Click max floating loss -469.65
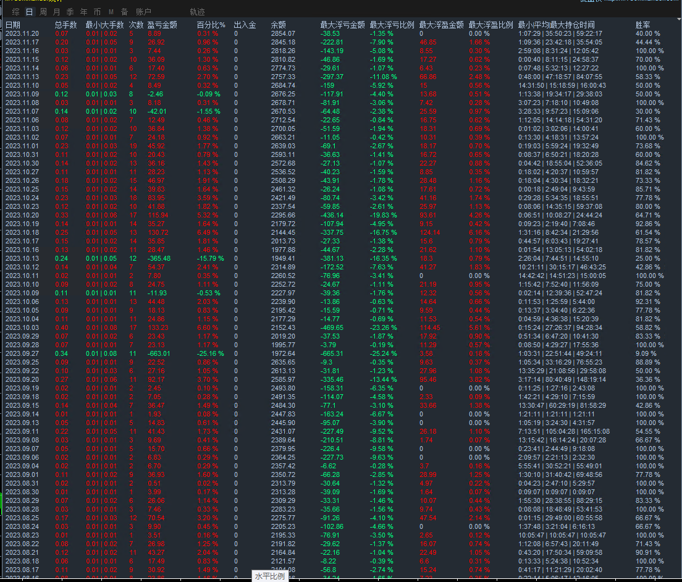682x582 pixels. [332, 327]
